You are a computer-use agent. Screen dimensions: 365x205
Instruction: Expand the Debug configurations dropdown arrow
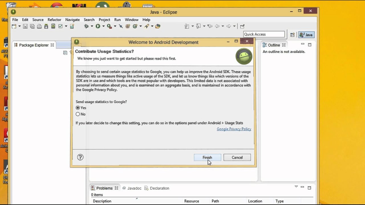[92, 26]
